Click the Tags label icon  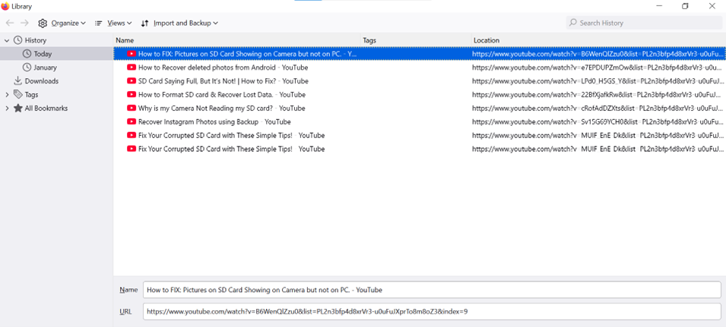[18, 95]
